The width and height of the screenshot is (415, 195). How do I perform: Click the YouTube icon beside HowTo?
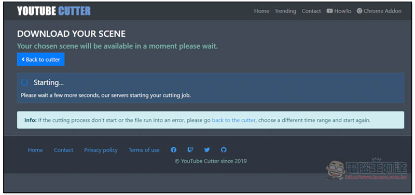click(329, 11)
